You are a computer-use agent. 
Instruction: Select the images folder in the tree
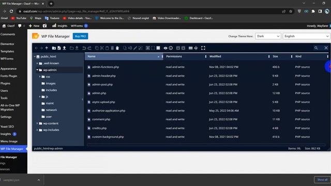tap(49, 84)
